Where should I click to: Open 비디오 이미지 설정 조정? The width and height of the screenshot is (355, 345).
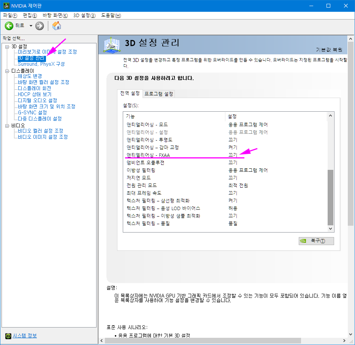(43, 137)
